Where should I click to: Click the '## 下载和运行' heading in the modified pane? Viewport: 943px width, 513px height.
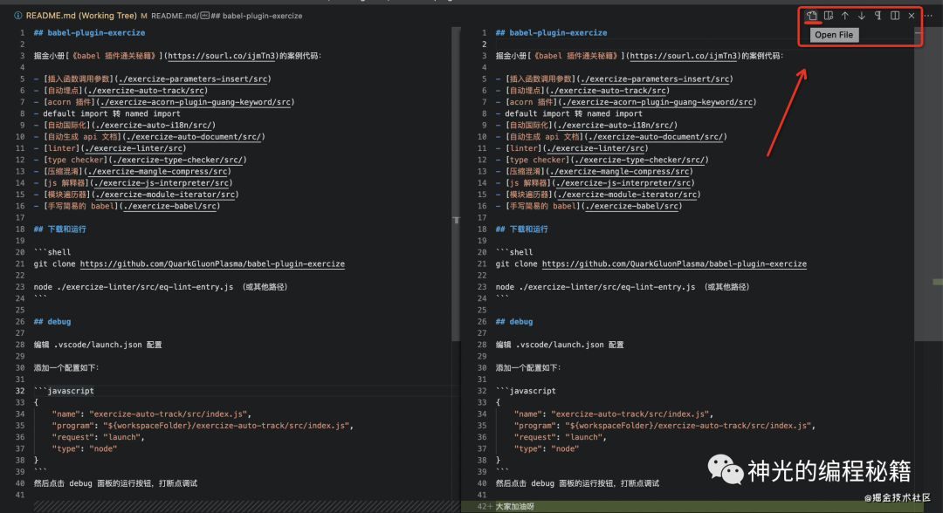click(x=522, y=229)
